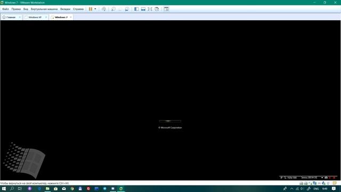Show hidden system tray icons
This screenshot has width=341, height=192.
coord(291,189)
